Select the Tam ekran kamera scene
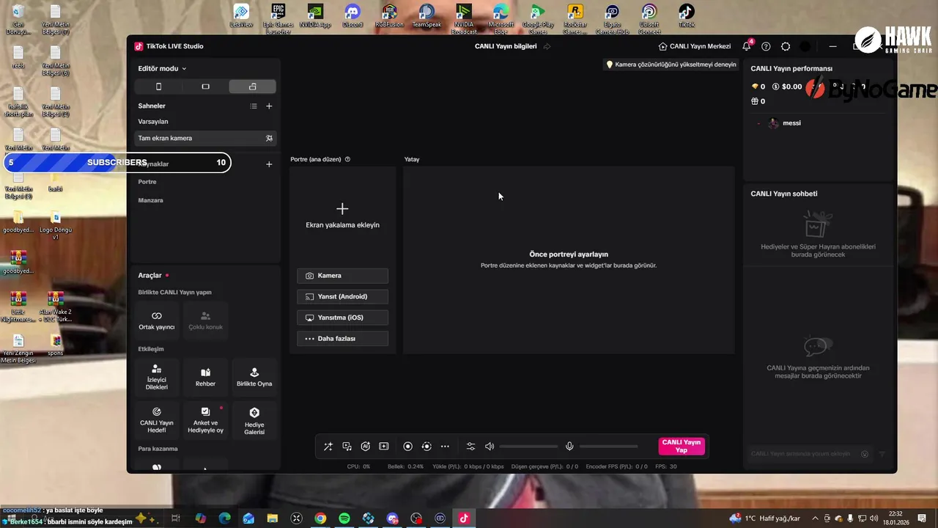The width and height of the screenshot is (938, 528). pyautogui.click(x=205, y=138)
